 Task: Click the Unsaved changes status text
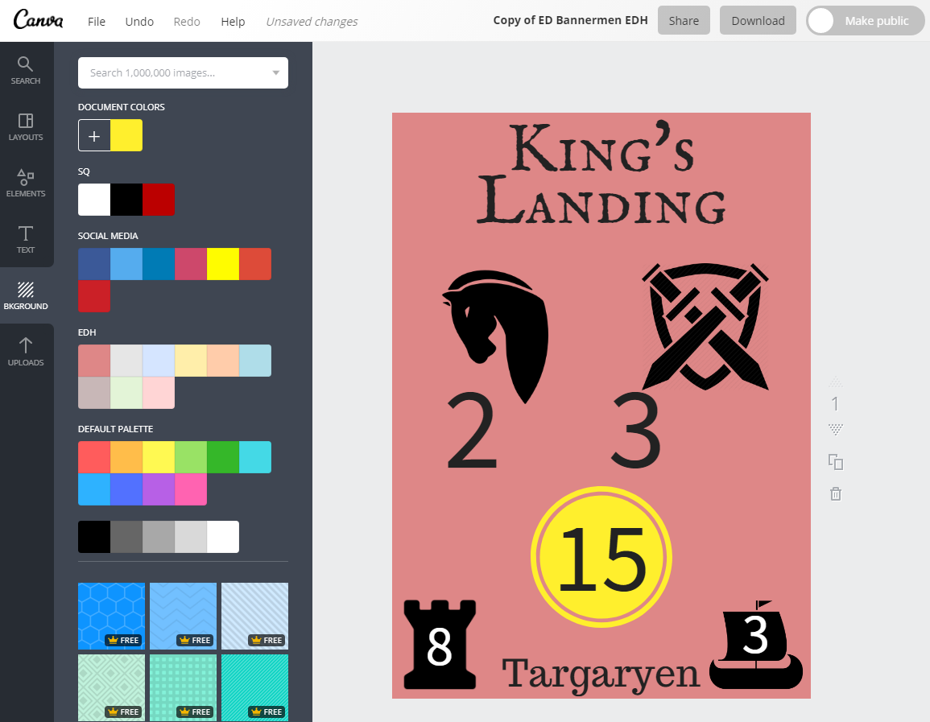click(312, 22)
